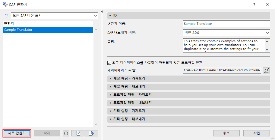Click the 데이터베이스 파일 path field

tap(222, 70)
